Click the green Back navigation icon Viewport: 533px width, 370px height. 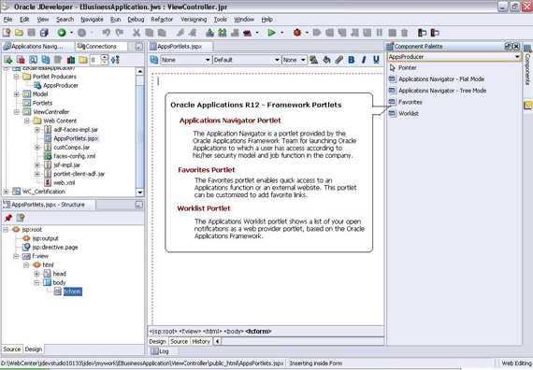62,33
